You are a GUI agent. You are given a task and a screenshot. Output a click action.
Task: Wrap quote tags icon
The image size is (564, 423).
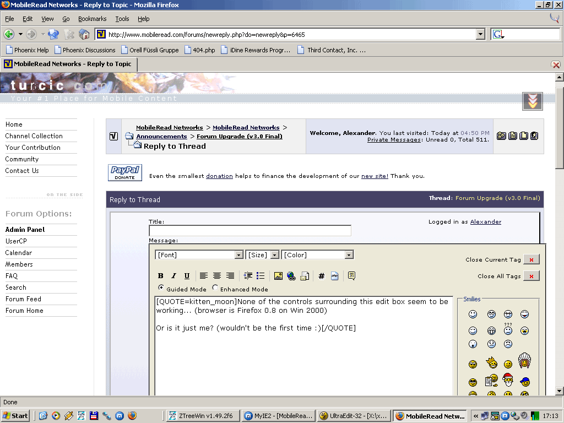click(351, 276)
